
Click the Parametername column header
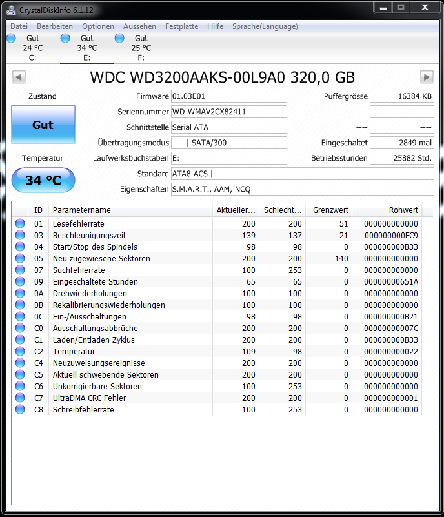click(130, 210)
